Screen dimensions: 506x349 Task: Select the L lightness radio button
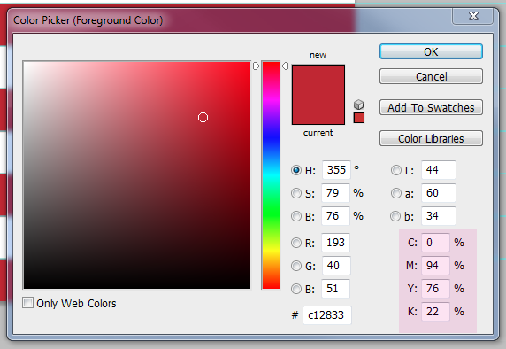pos(396,170)
